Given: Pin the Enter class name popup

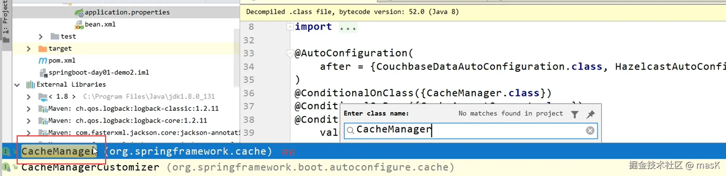Looking at the screenshot, I should (591, 114).
